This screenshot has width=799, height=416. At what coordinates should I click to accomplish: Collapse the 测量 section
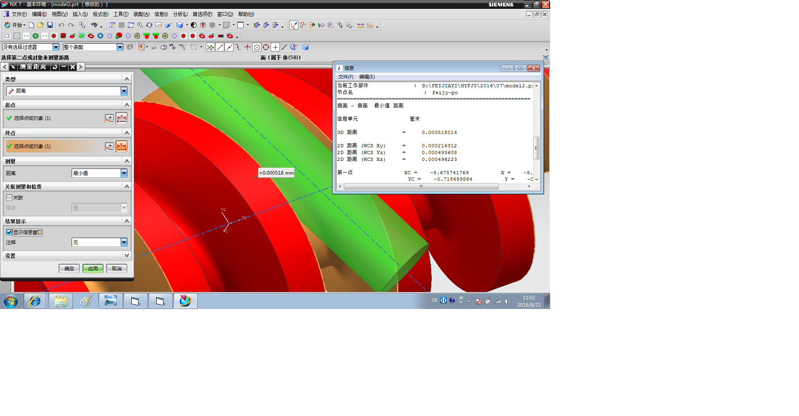(127, 161)
